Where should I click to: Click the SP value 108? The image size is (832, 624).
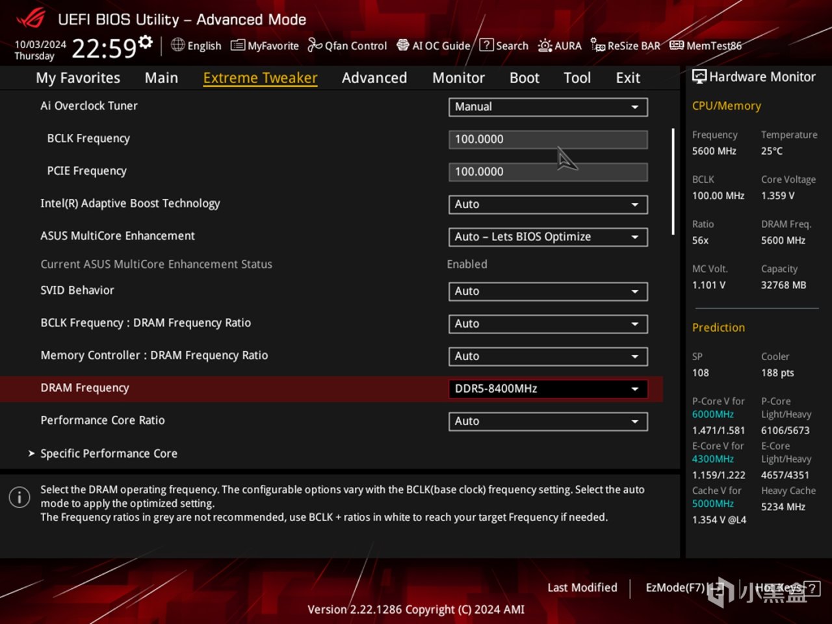(700, 373)
